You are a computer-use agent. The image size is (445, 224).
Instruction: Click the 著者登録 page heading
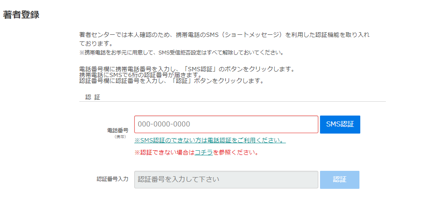(21, 15)
